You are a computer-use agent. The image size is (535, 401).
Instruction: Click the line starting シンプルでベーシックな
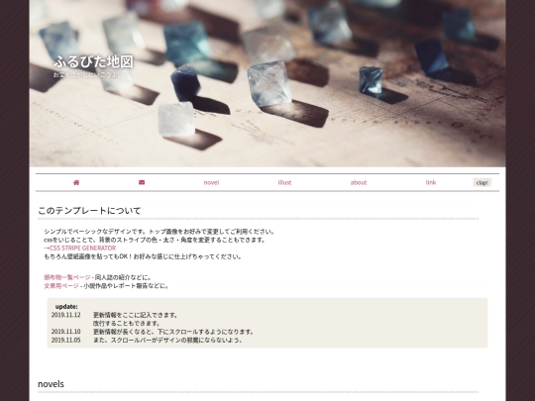coord(160,232)
